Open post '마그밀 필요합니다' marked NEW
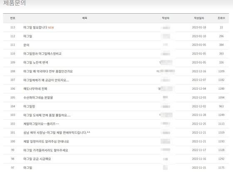This screenshot has height=172, width=233. pos(35,27)
